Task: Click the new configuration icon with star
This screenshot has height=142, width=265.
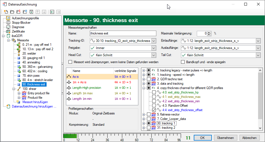Action: [x=6, y=12]
